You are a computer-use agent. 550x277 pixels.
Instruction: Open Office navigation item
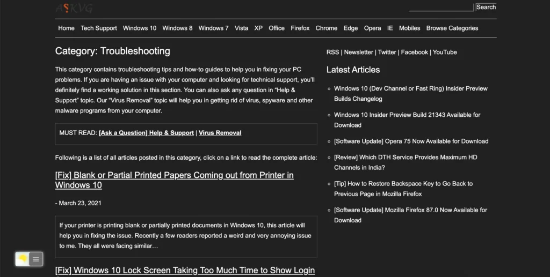[277, 28]
